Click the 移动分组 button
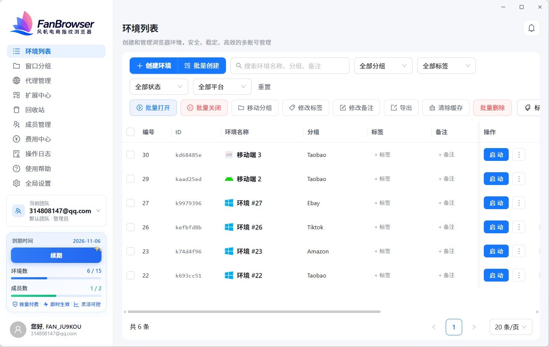 255,108
